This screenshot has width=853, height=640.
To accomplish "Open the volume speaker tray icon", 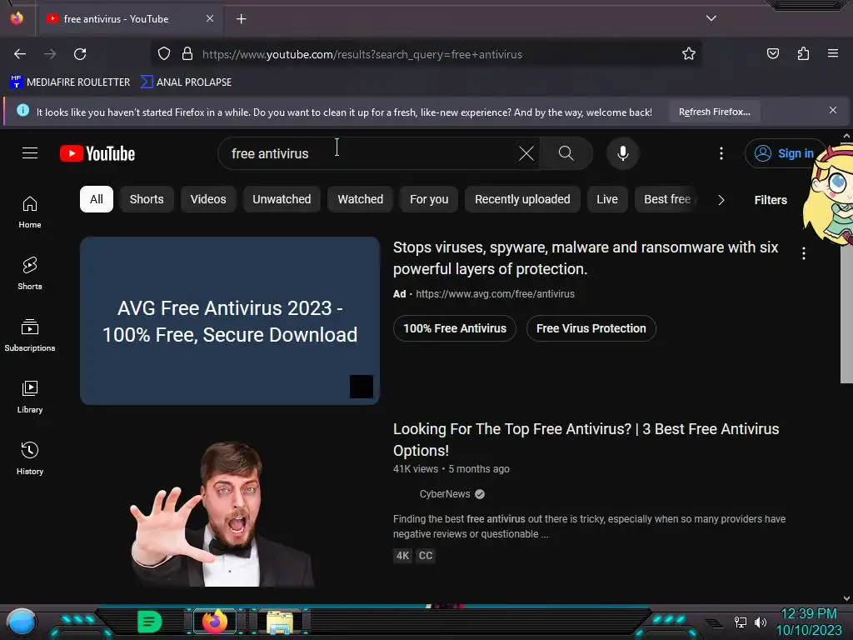I will click(x=761, y=622).
